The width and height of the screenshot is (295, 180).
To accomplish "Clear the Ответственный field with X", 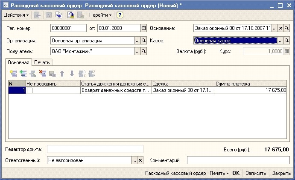I will (x=140, y=160).
